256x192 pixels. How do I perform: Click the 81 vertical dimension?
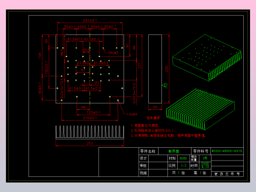tap(128, 45)
